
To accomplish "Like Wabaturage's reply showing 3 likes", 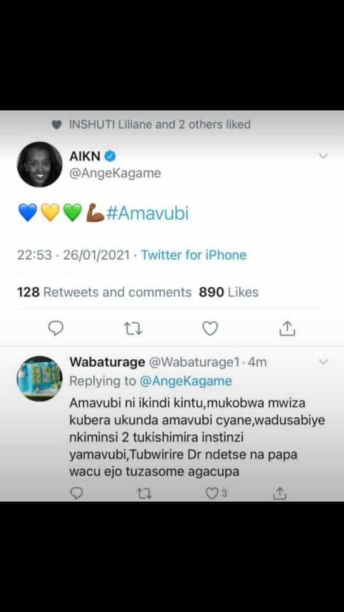I will click(x=216, y=494).
